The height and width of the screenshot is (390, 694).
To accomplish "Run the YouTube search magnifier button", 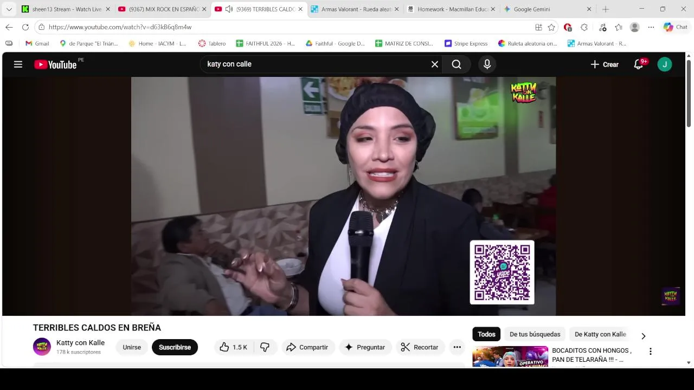I will pyautogui.click(x=457, y=64).
